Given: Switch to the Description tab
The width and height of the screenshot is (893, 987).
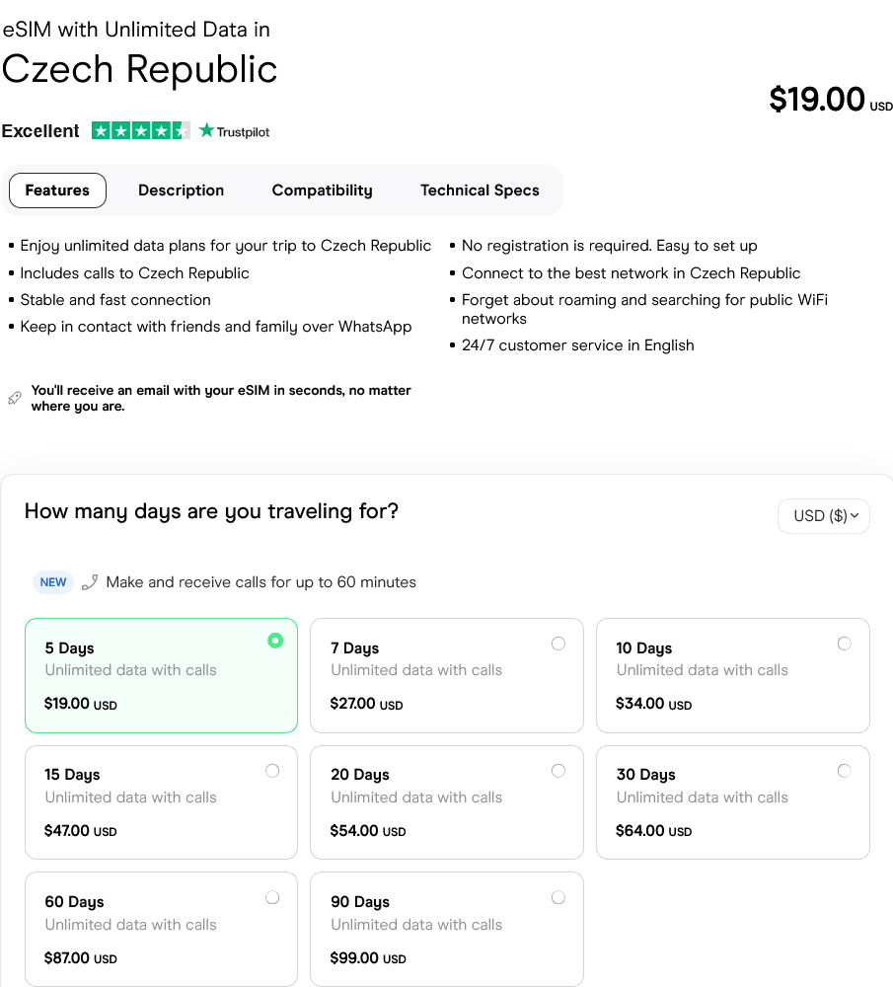Looking at the screenshot, I should tap(181, 190).
